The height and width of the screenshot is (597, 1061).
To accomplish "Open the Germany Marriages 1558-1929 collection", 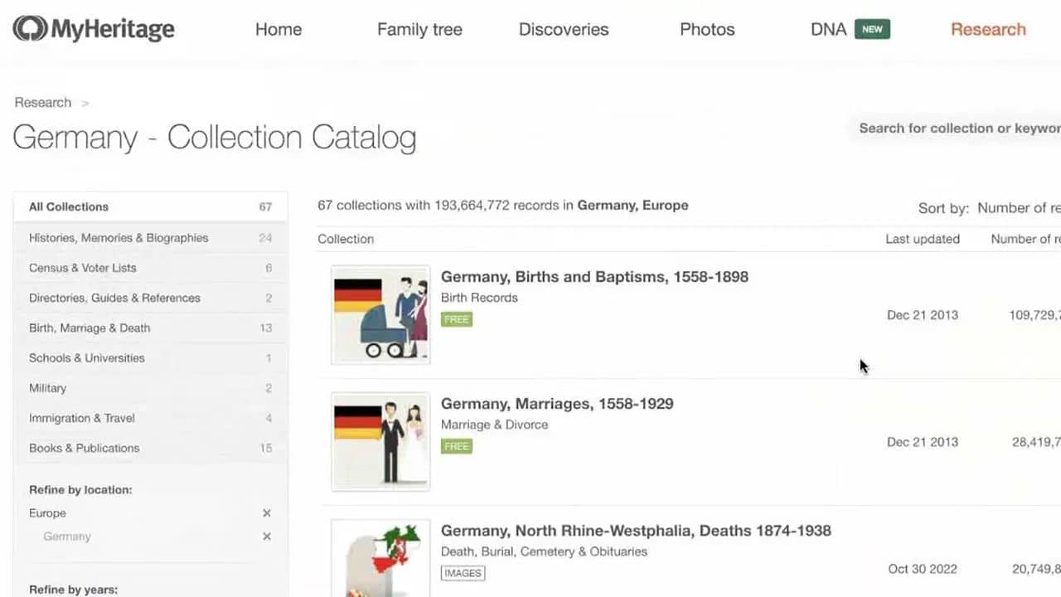I will coord(557,404).
